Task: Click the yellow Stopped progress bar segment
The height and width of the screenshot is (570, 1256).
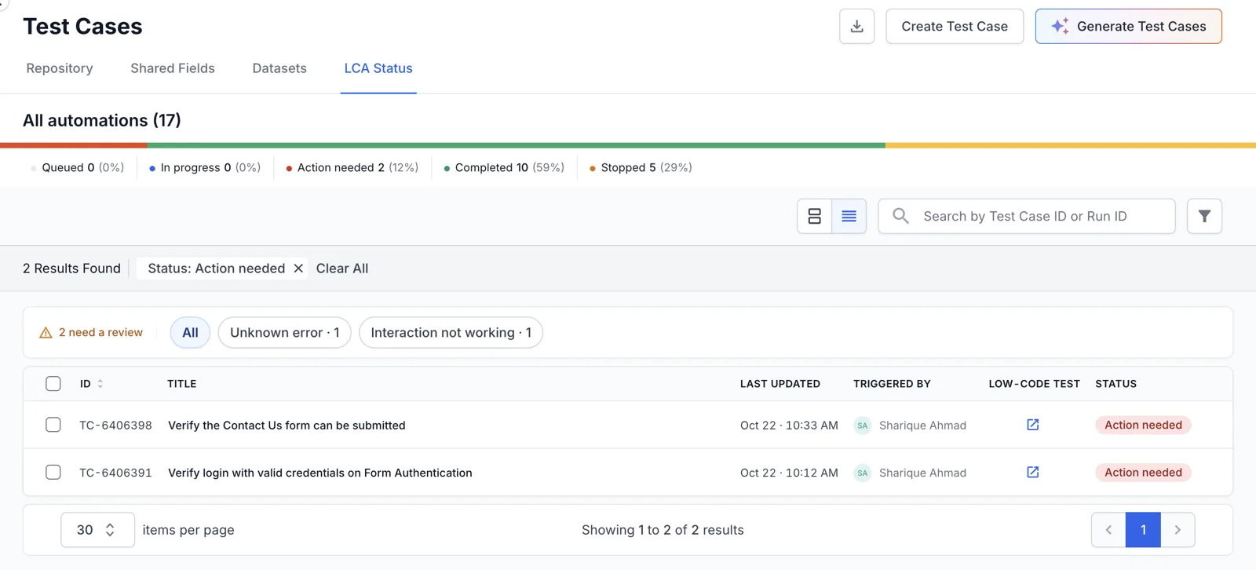Action: tap(1071, 145)
